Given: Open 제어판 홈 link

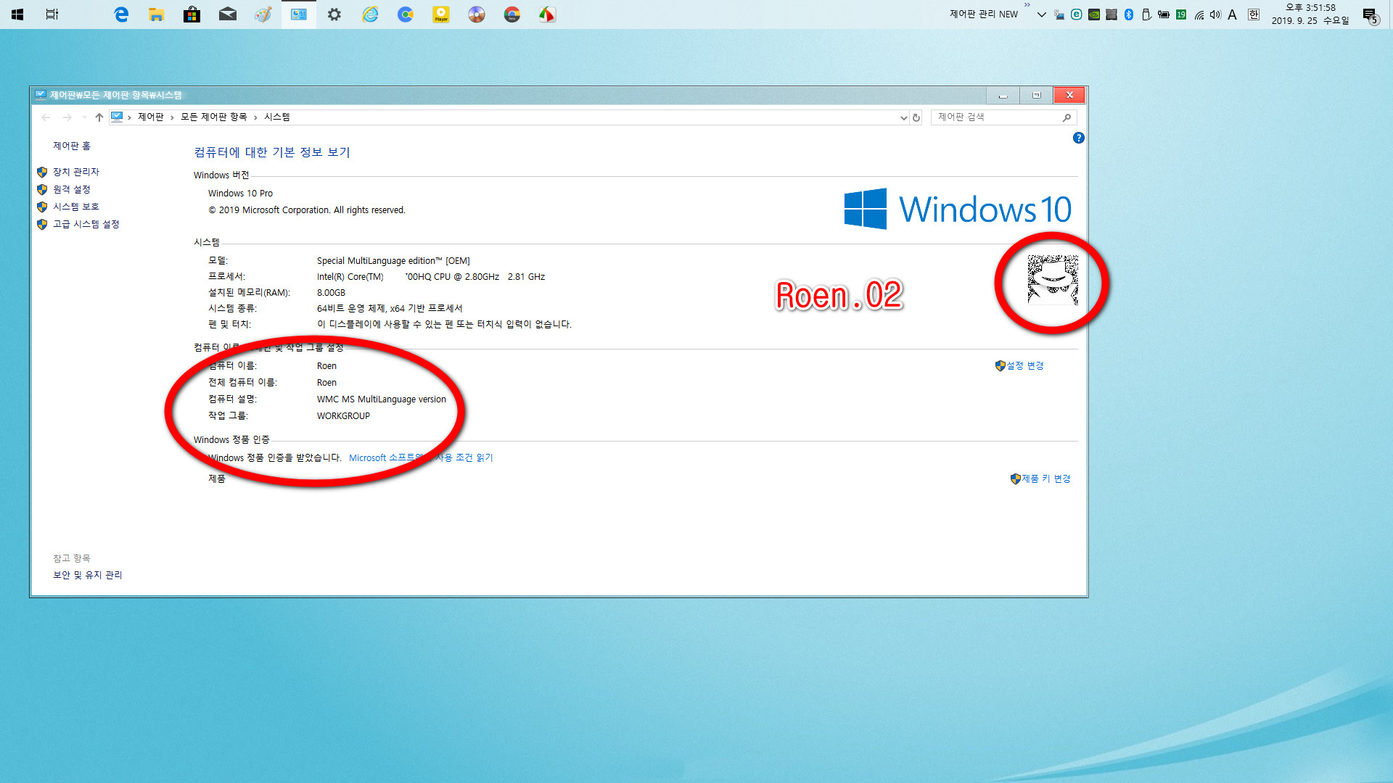Looking at the screenshot, I should [x=72, y=146].
